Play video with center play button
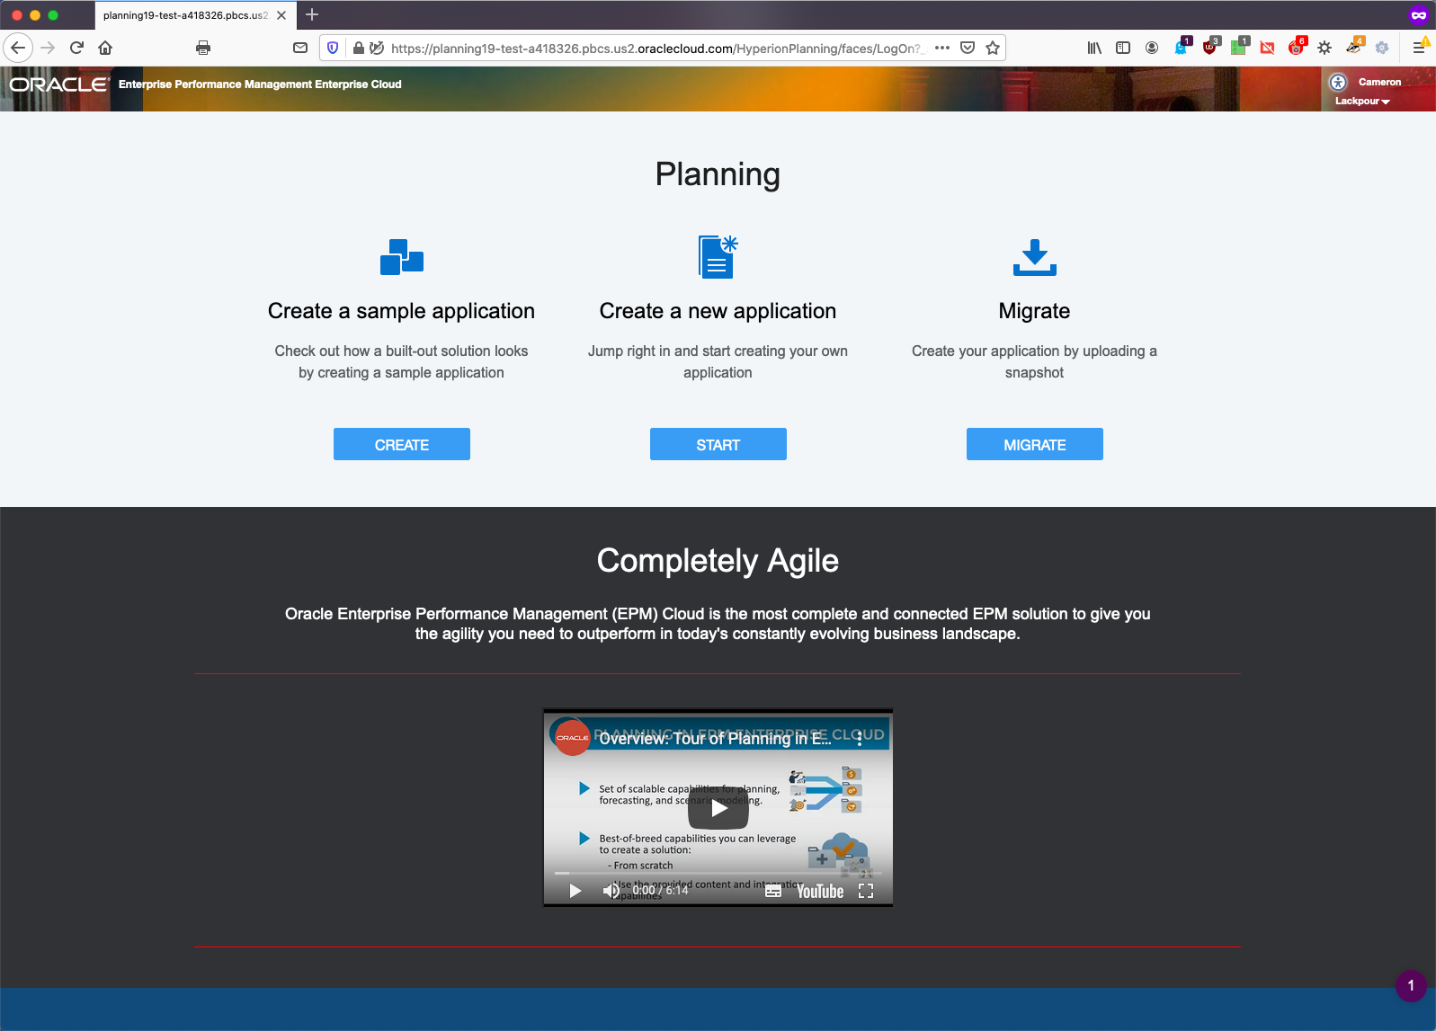Screen dimensions: 1436x1031 pos(718,808)
